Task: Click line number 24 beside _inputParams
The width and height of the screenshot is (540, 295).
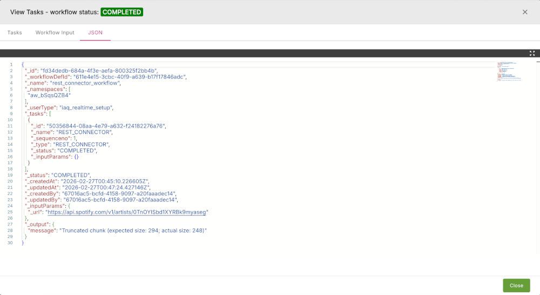Action: [11, 206]
